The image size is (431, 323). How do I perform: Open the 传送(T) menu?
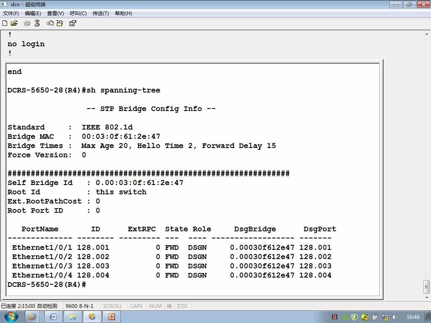pos(101,13)
